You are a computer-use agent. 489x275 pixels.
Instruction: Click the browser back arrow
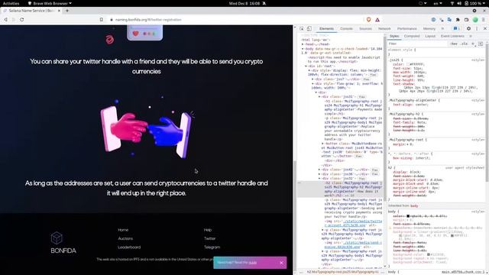5,20
